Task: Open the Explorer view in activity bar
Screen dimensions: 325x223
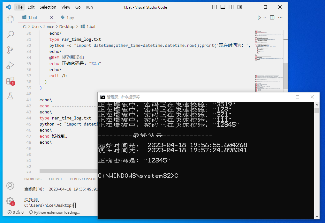Action: tap(10, 19)
